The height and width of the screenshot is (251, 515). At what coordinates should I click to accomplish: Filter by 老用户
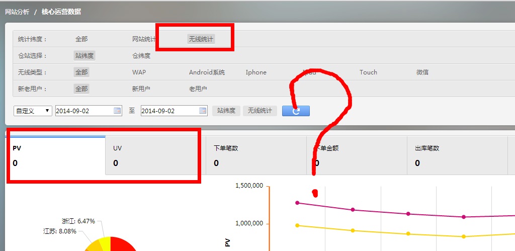198,89
